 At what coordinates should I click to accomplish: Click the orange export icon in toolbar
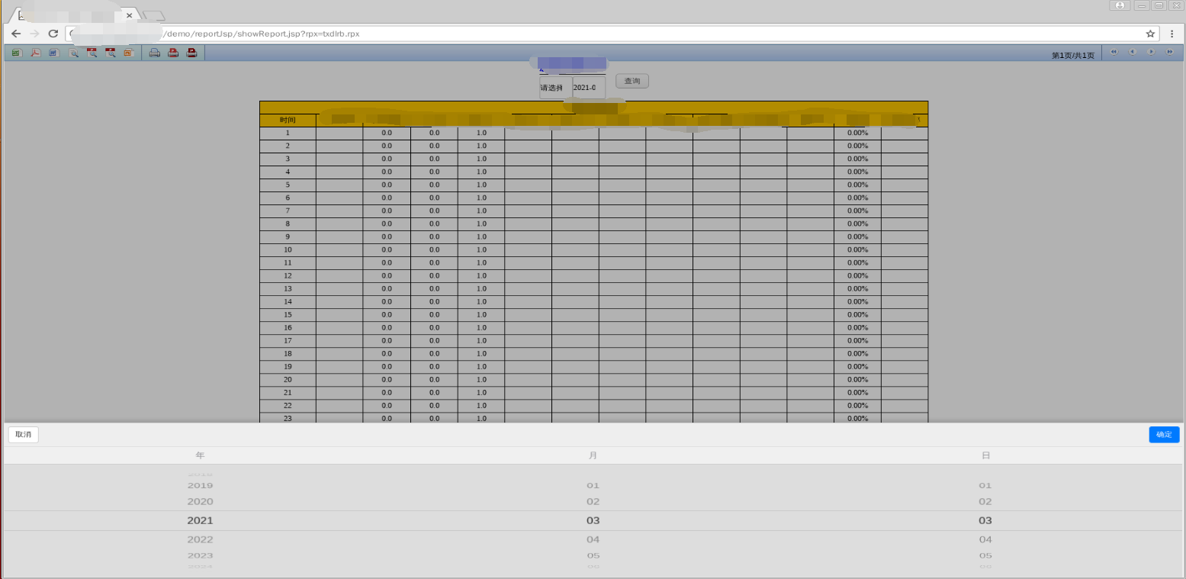coord(128,53)
